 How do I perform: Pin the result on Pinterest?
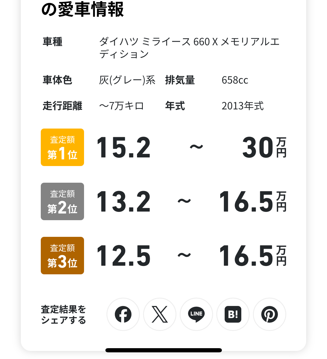click(x=270, y=314)
